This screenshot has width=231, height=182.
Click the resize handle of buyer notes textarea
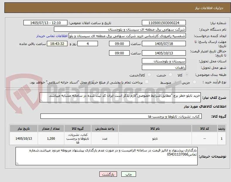(17, 163)
